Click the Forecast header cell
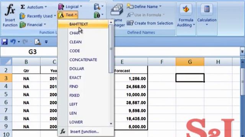Image resolution: width=245 pixels, height=137 pixels. coord(131,70)
